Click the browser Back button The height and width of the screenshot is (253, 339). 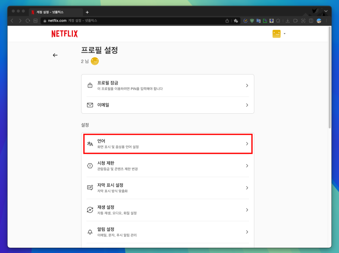[12, 21]
